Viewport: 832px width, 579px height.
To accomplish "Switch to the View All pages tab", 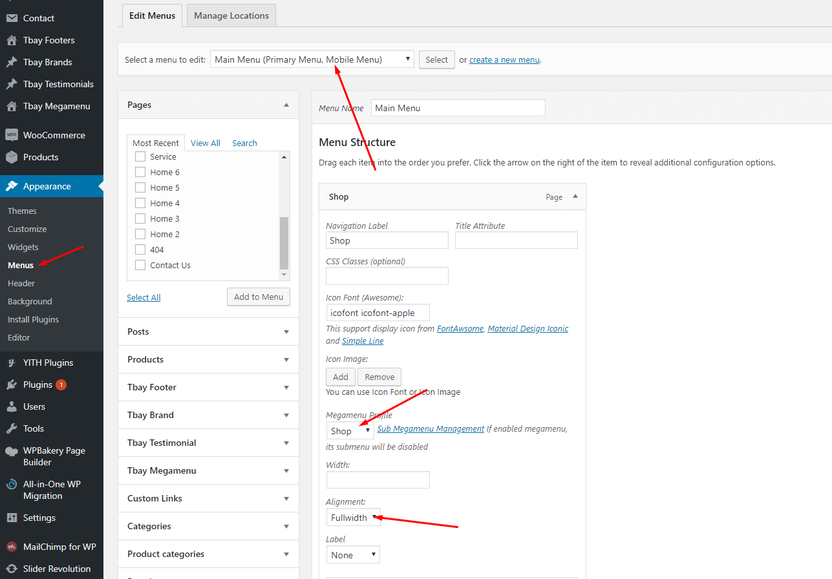I will pos(205,143).
